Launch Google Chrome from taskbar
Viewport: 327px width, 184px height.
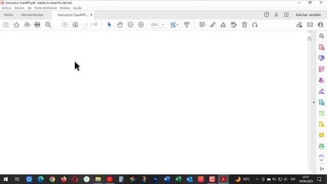click(x=52, y=179)
